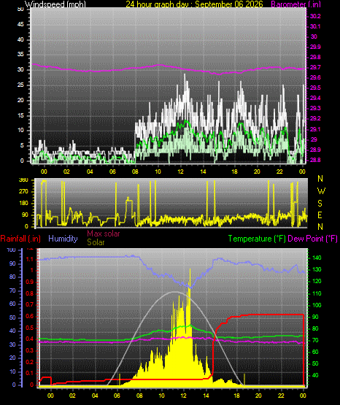Click barometer scale value '29.1'
Image resolution: width=340 pixels, height=405 pixels.
[x=315, y=129]
